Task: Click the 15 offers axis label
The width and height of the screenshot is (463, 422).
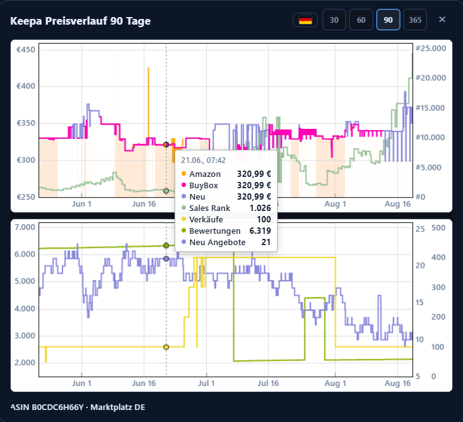Action: [420, 303]
